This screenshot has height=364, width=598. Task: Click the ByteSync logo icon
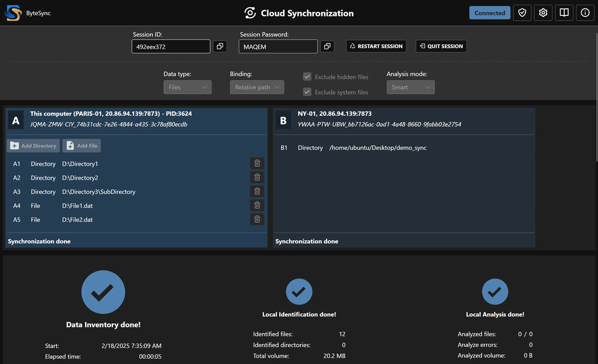click(13, 13)
